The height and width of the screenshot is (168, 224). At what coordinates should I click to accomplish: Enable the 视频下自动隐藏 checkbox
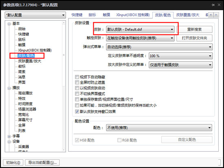[77, 77]
